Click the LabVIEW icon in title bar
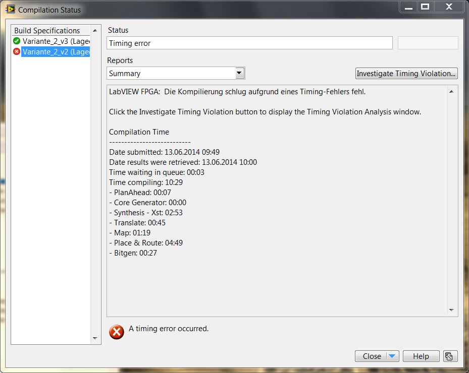 pos(11,9)
